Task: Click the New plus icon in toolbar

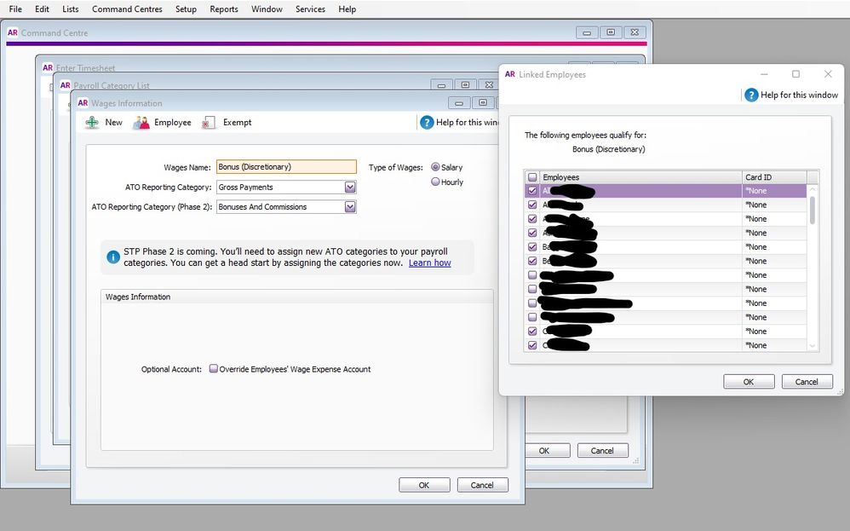Action: pyautogui.click(x=92, y=123)
